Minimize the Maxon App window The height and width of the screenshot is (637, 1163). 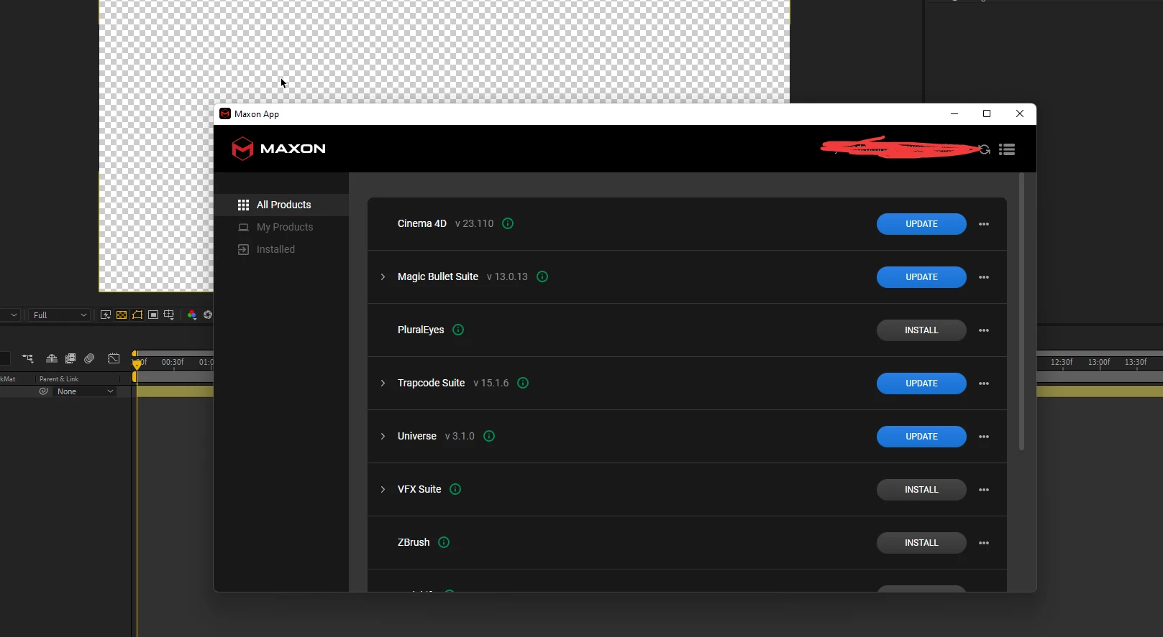pos(954,113)
